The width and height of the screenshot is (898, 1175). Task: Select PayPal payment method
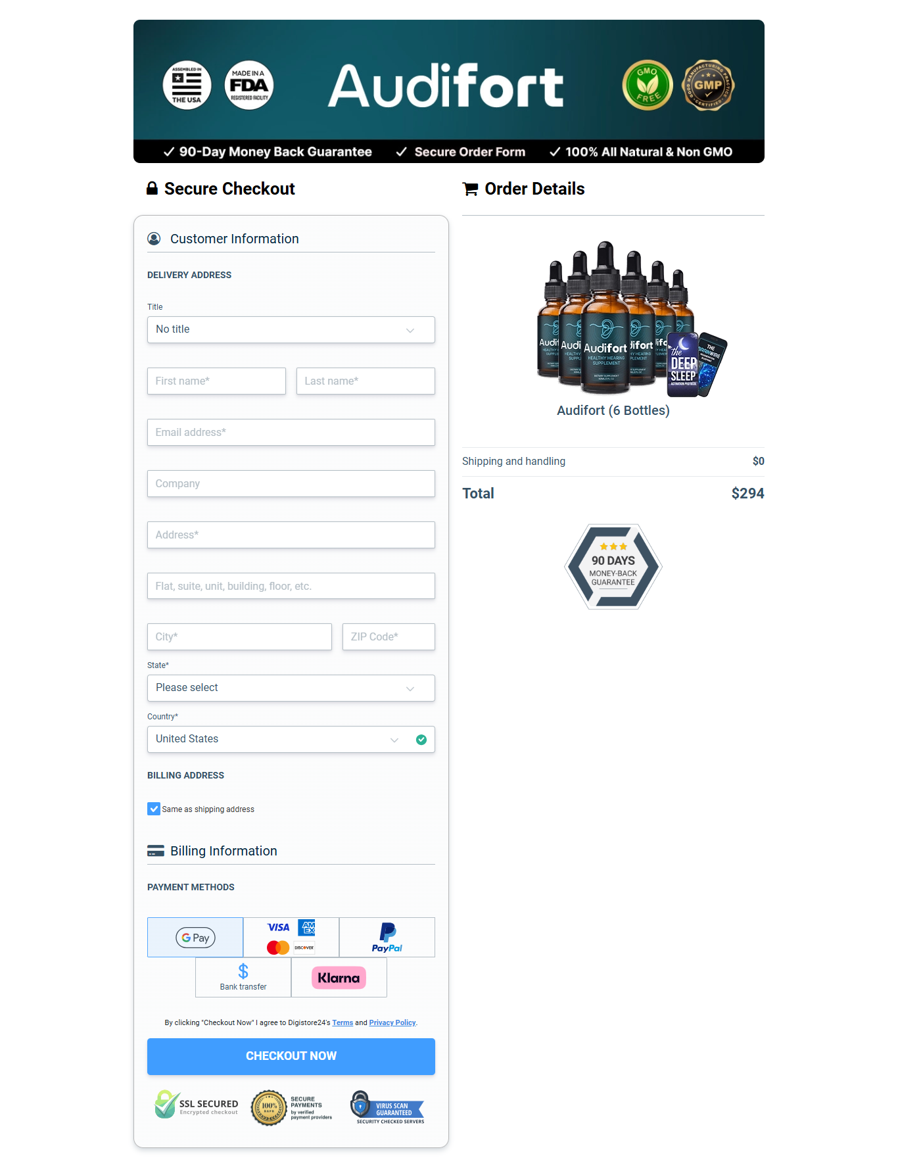click(387, 938)
